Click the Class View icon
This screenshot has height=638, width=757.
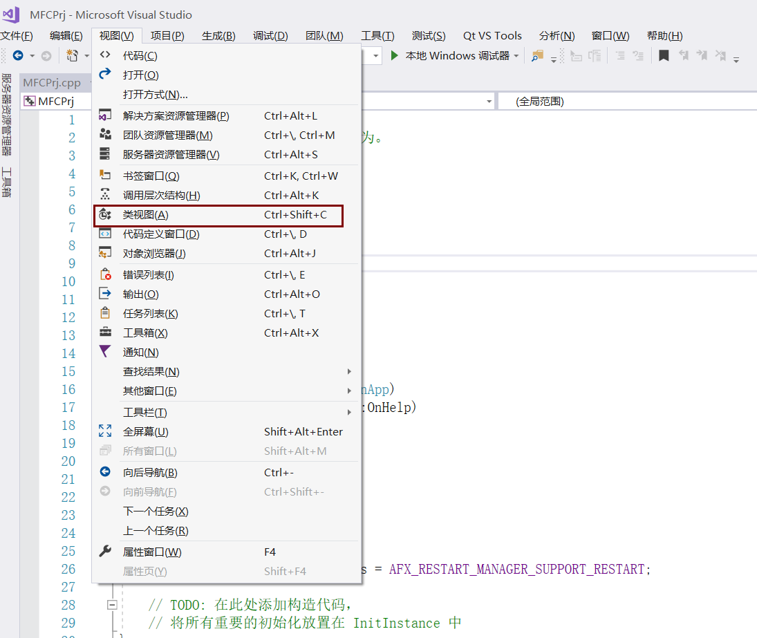pyautogui.click(x=105, y=214)
